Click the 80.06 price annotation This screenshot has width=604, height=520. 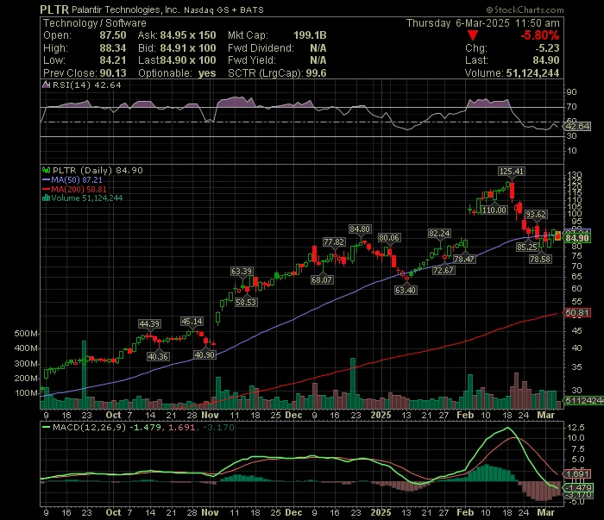(x=388, y=238)
